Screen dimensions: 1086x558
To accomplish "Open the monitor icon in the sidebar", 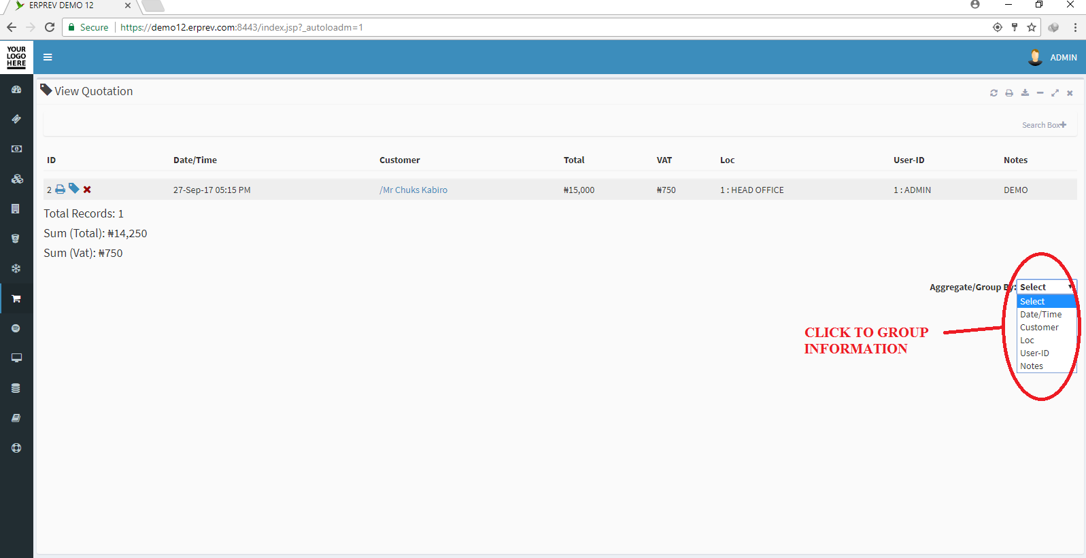I will click(16, 358).
